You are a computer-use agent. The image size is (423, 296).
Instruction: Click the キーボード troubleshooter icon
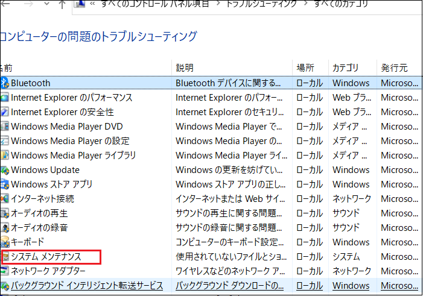point(4,242)
